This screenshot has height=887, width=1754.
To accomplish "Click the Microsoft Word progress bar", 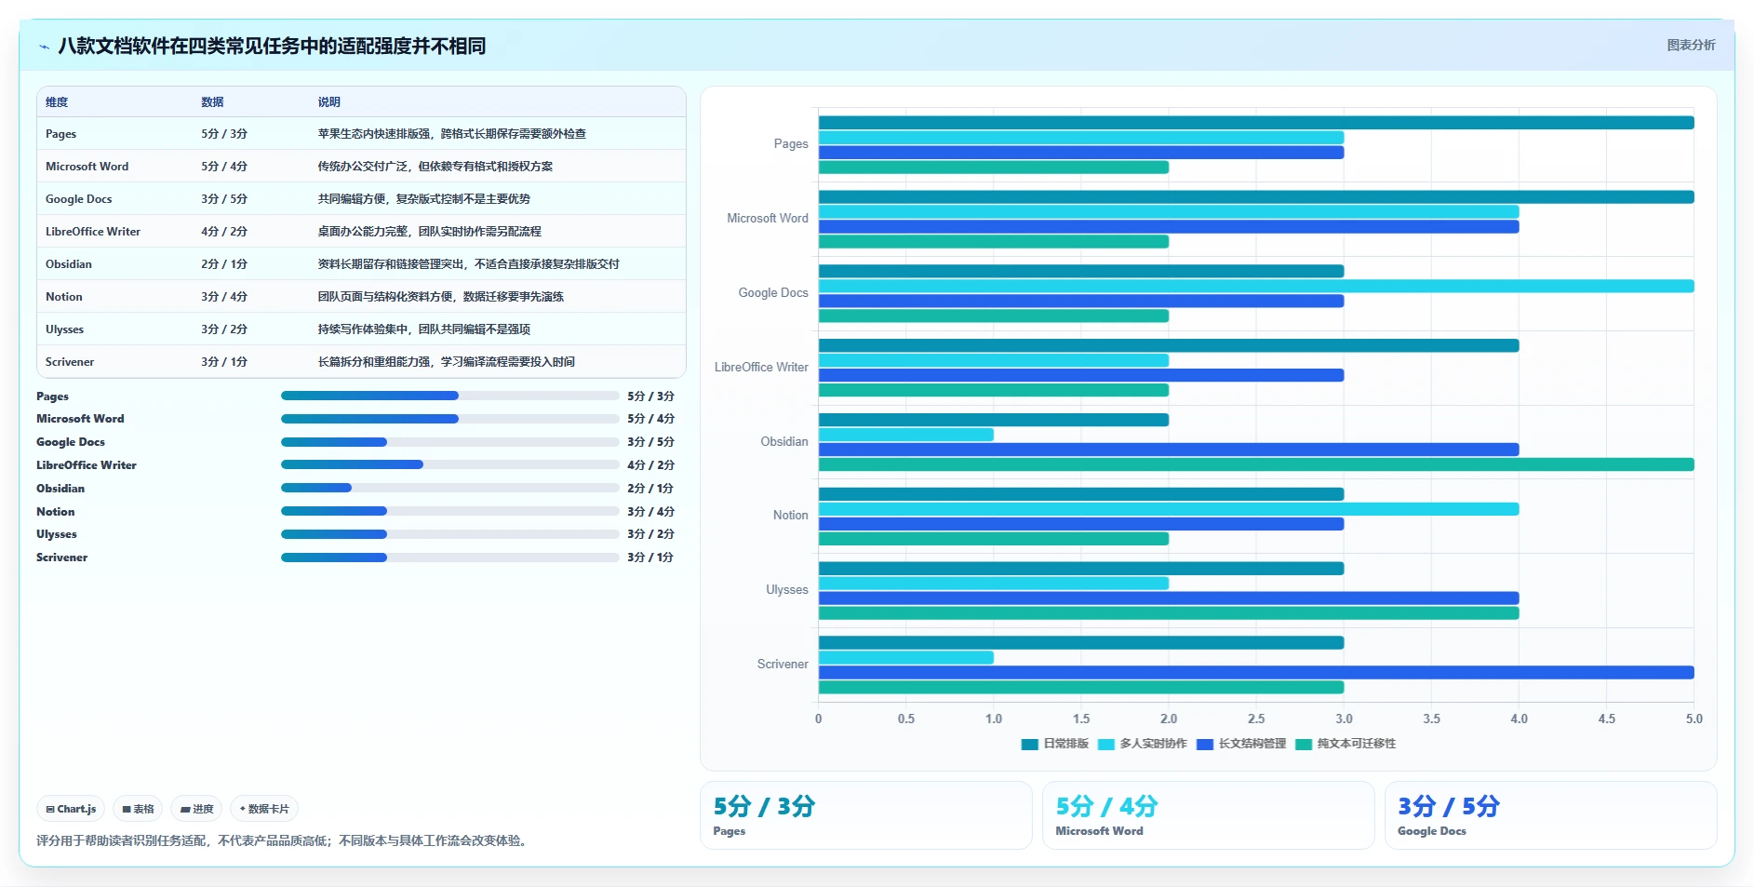I will point(450,419).
